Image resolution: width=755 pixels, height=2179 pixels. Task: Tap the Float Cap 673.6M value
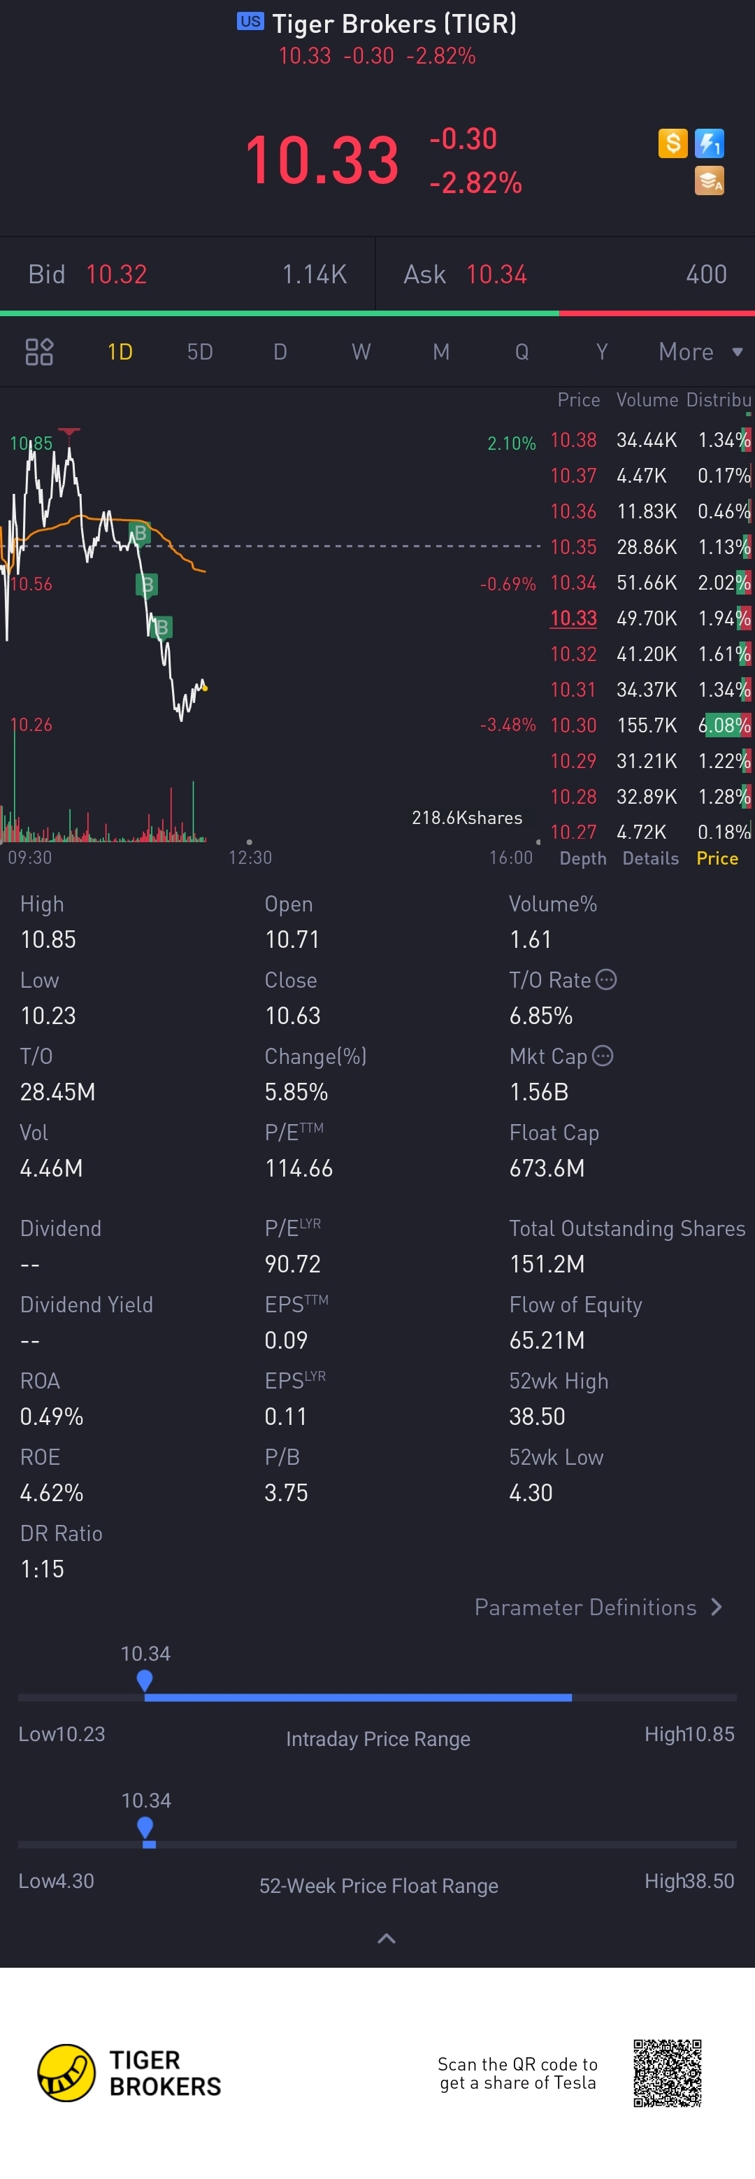click(x=547, y=1168)
